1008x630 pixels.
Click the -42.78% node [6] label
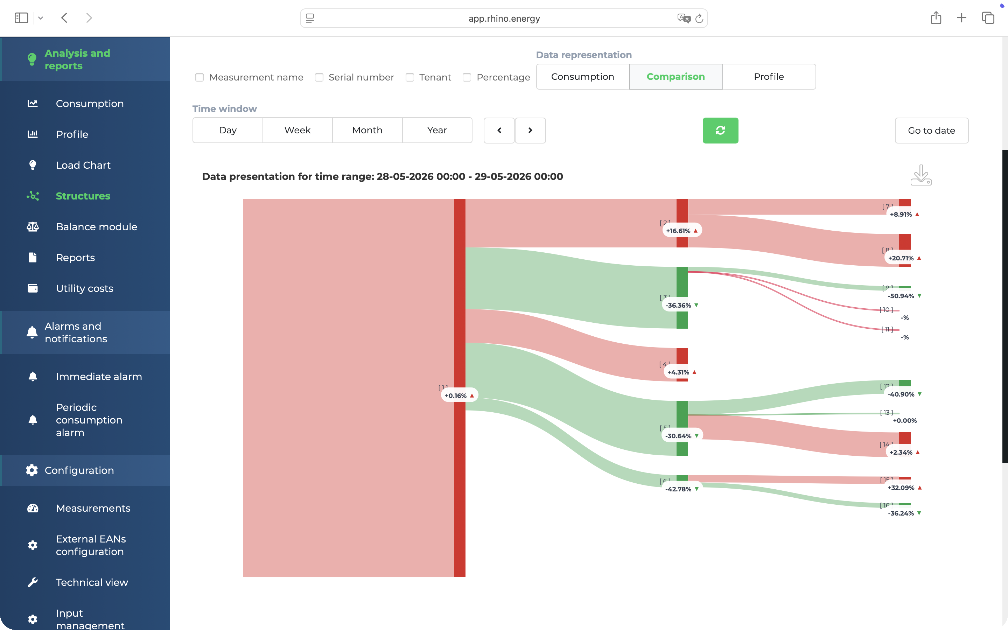tap(682, 489)
